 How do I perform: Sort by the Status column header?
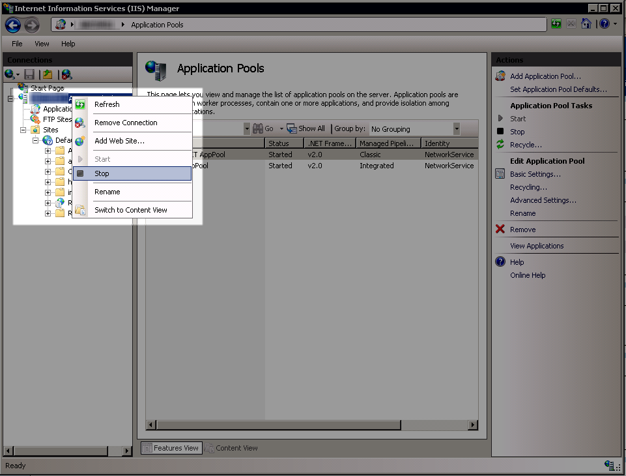(284, 143)
